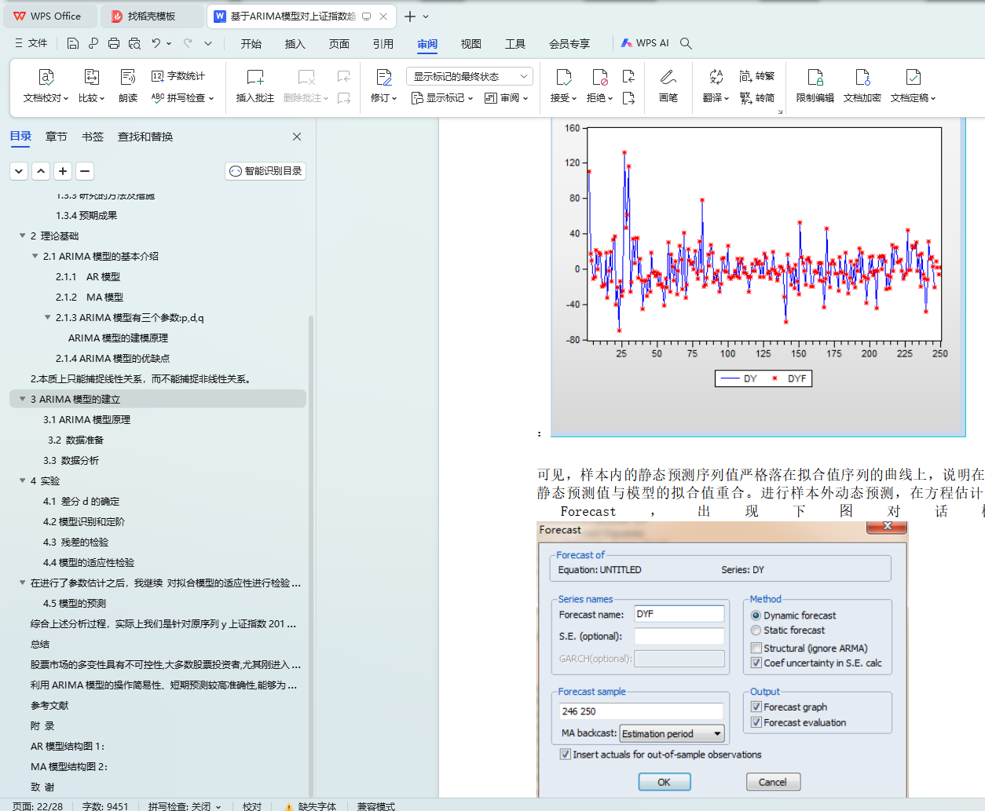Open word count (字数统计)
The image size is (985, 811).
click(178, 76)
